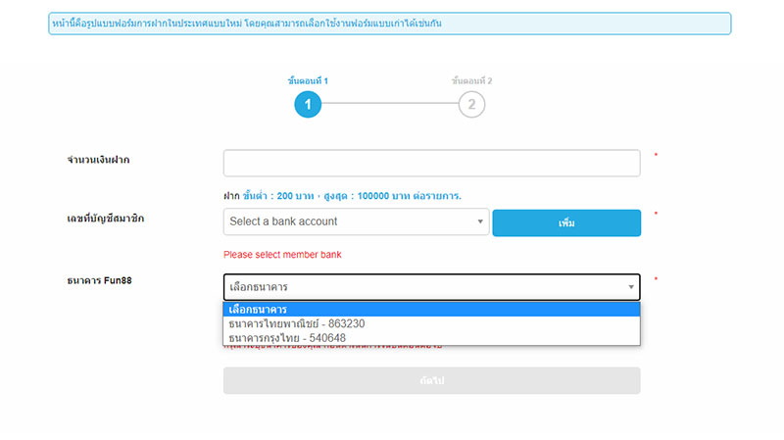Click the ขั้นตอนที่ 1 step label

point(308,80)
